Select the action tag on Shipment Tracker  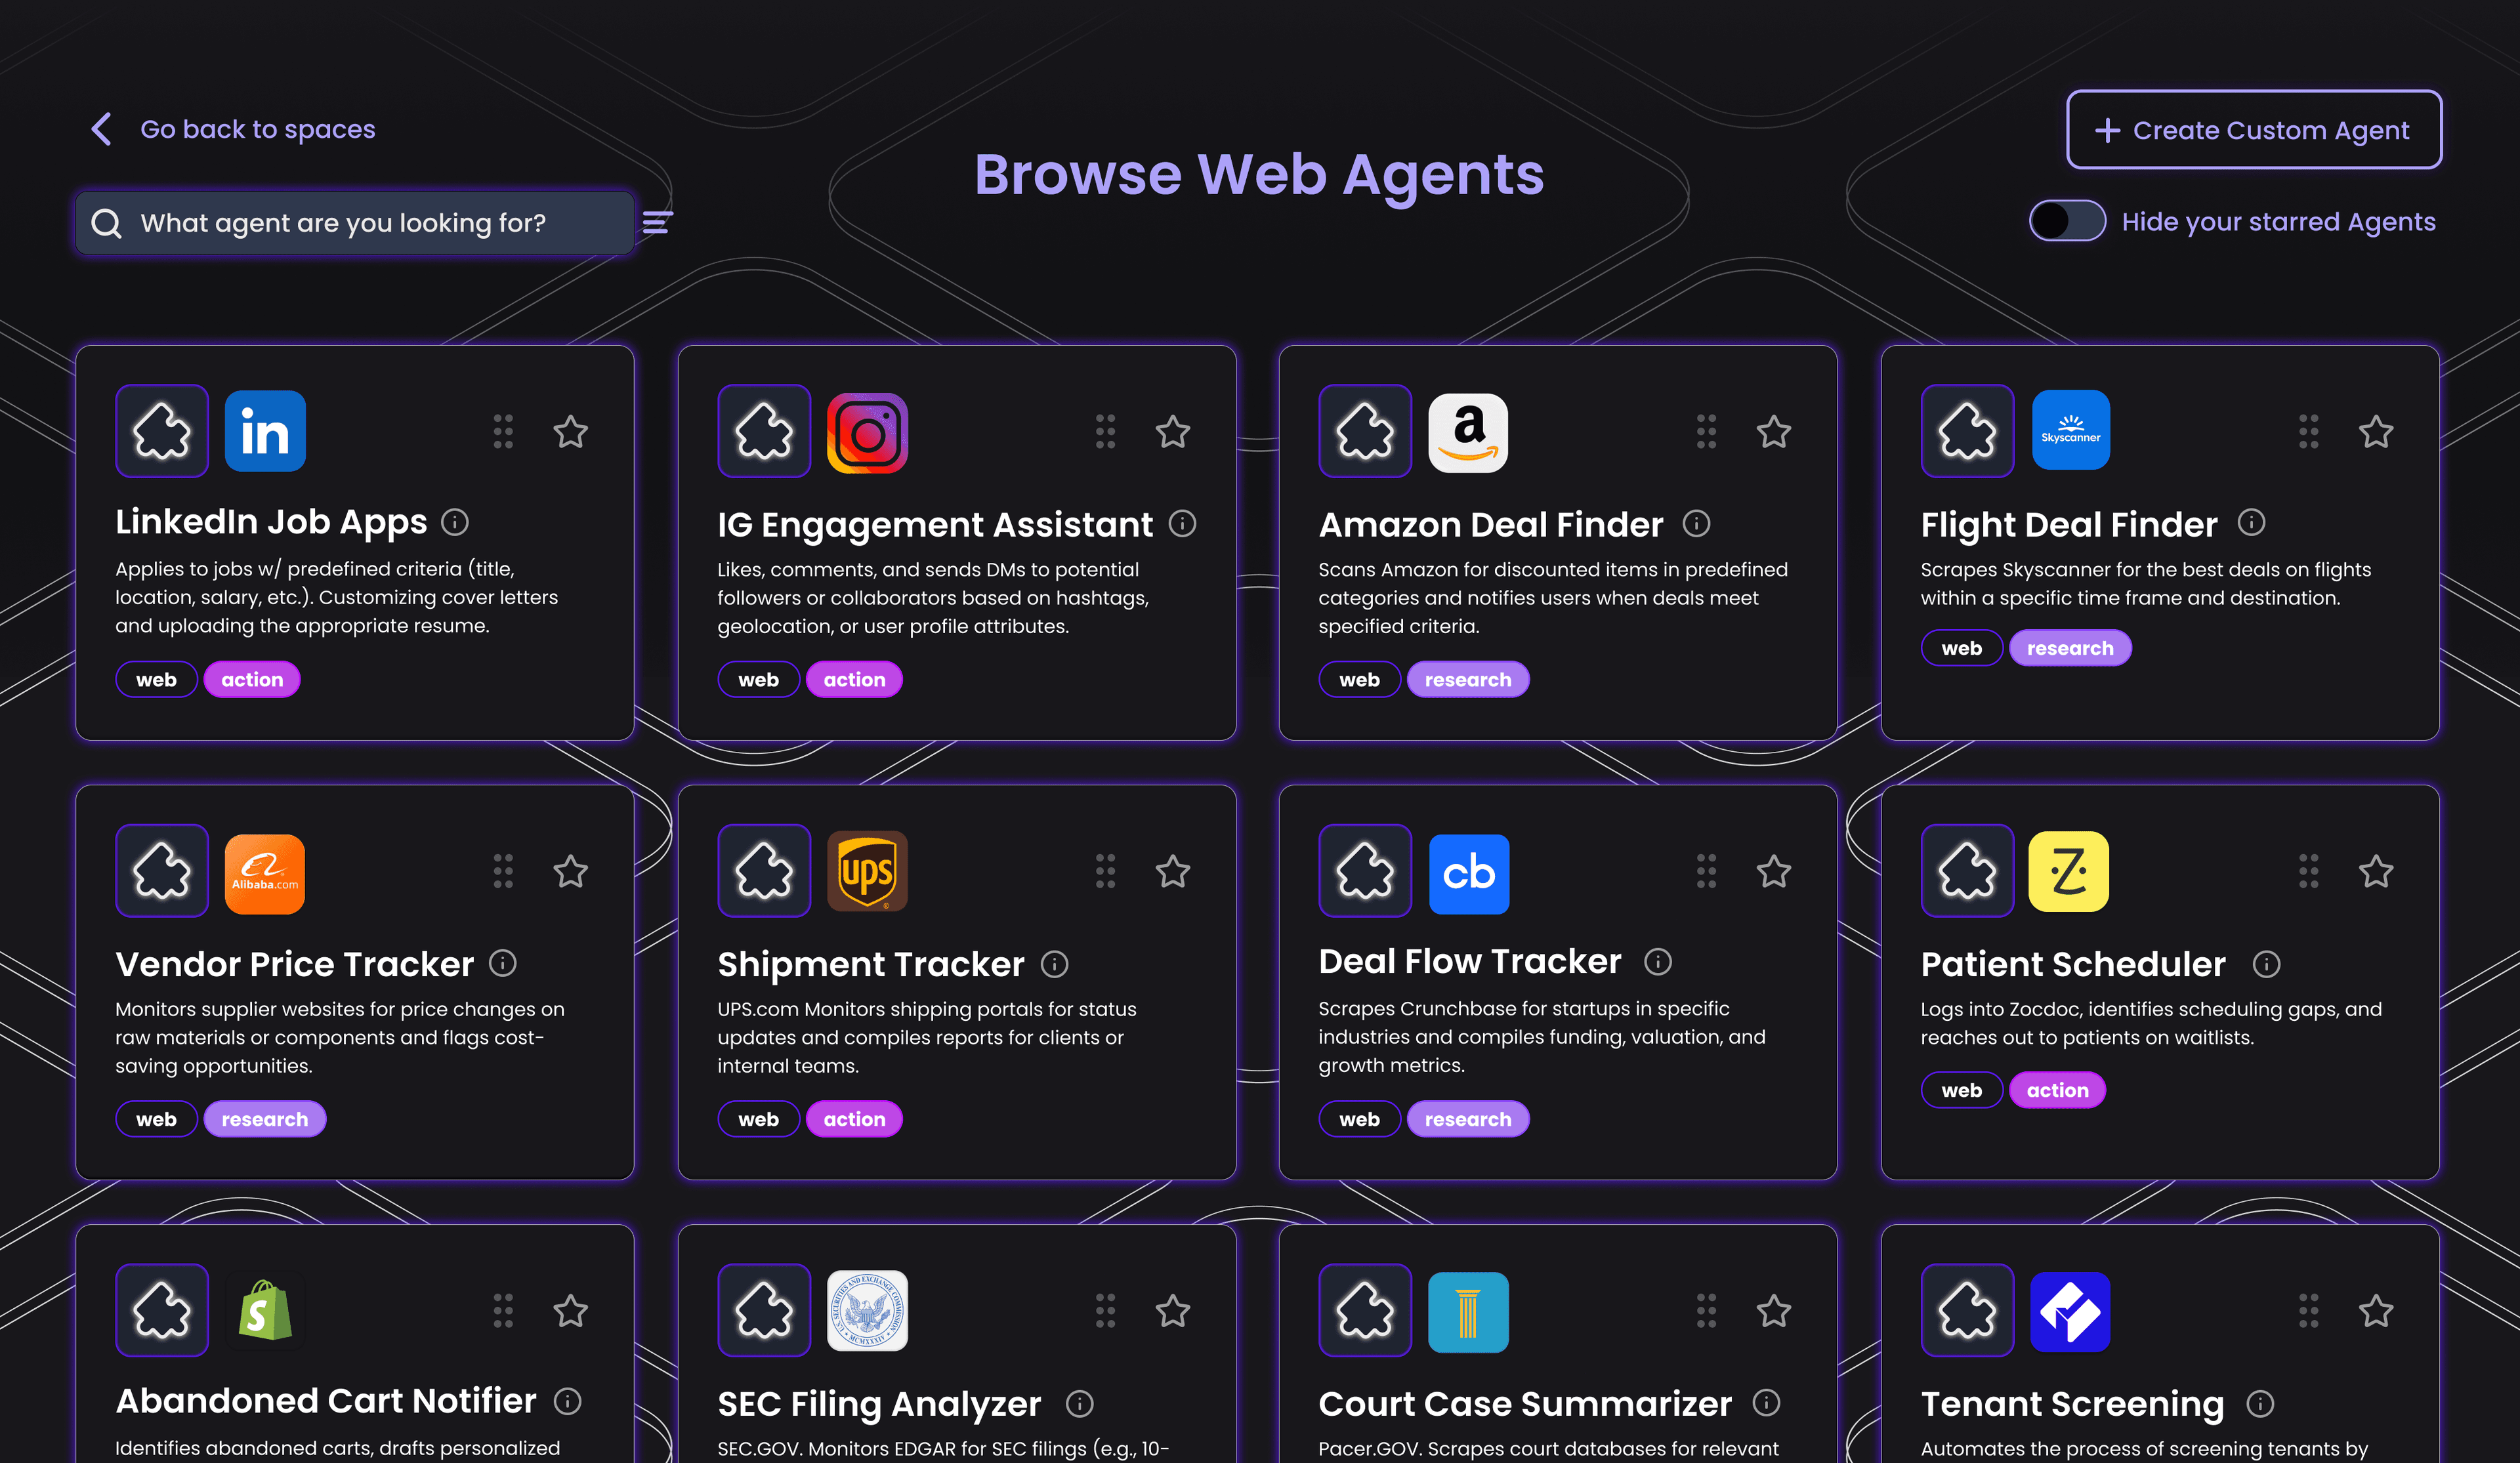853,1118
